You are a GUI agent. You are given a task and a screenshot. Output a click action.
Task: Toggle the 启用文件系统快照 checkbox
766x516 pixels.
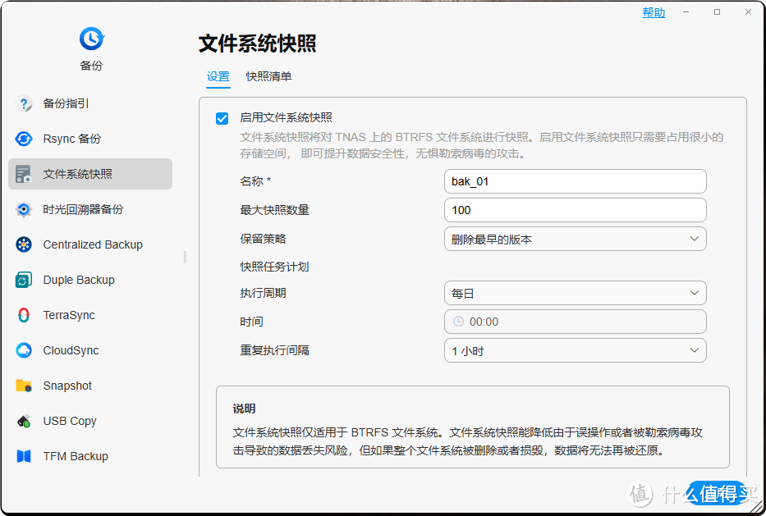222,118
